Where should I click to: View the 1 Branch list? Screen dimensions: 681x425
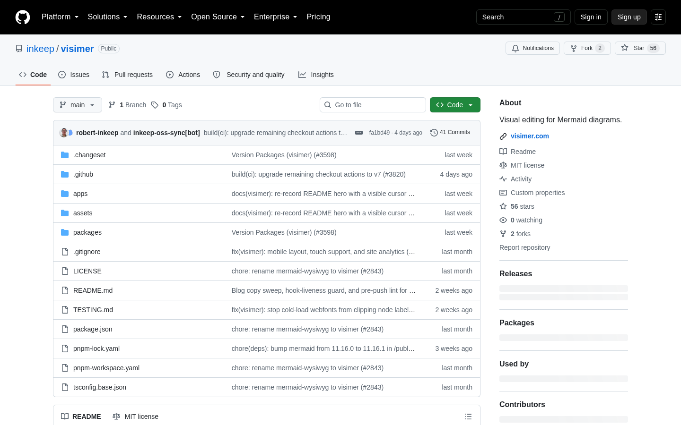coord(127,105)
